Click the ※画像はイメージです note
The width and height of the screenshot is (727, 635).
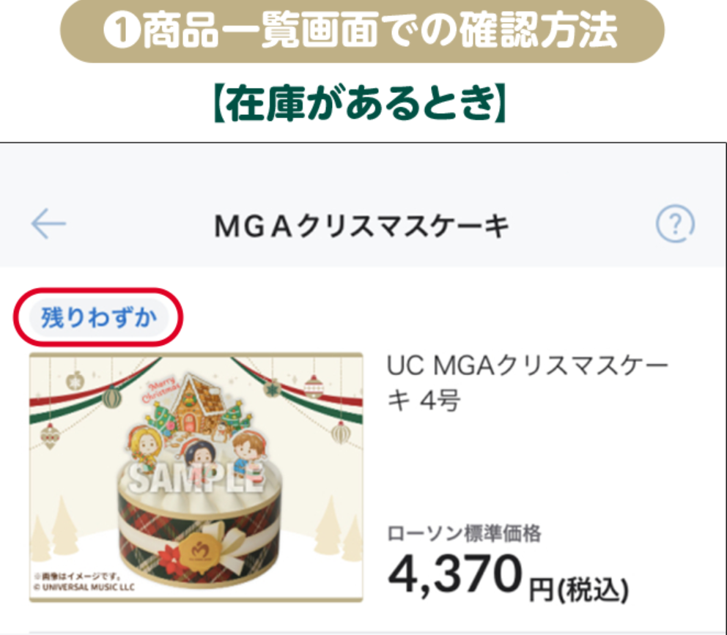point(78,576)
